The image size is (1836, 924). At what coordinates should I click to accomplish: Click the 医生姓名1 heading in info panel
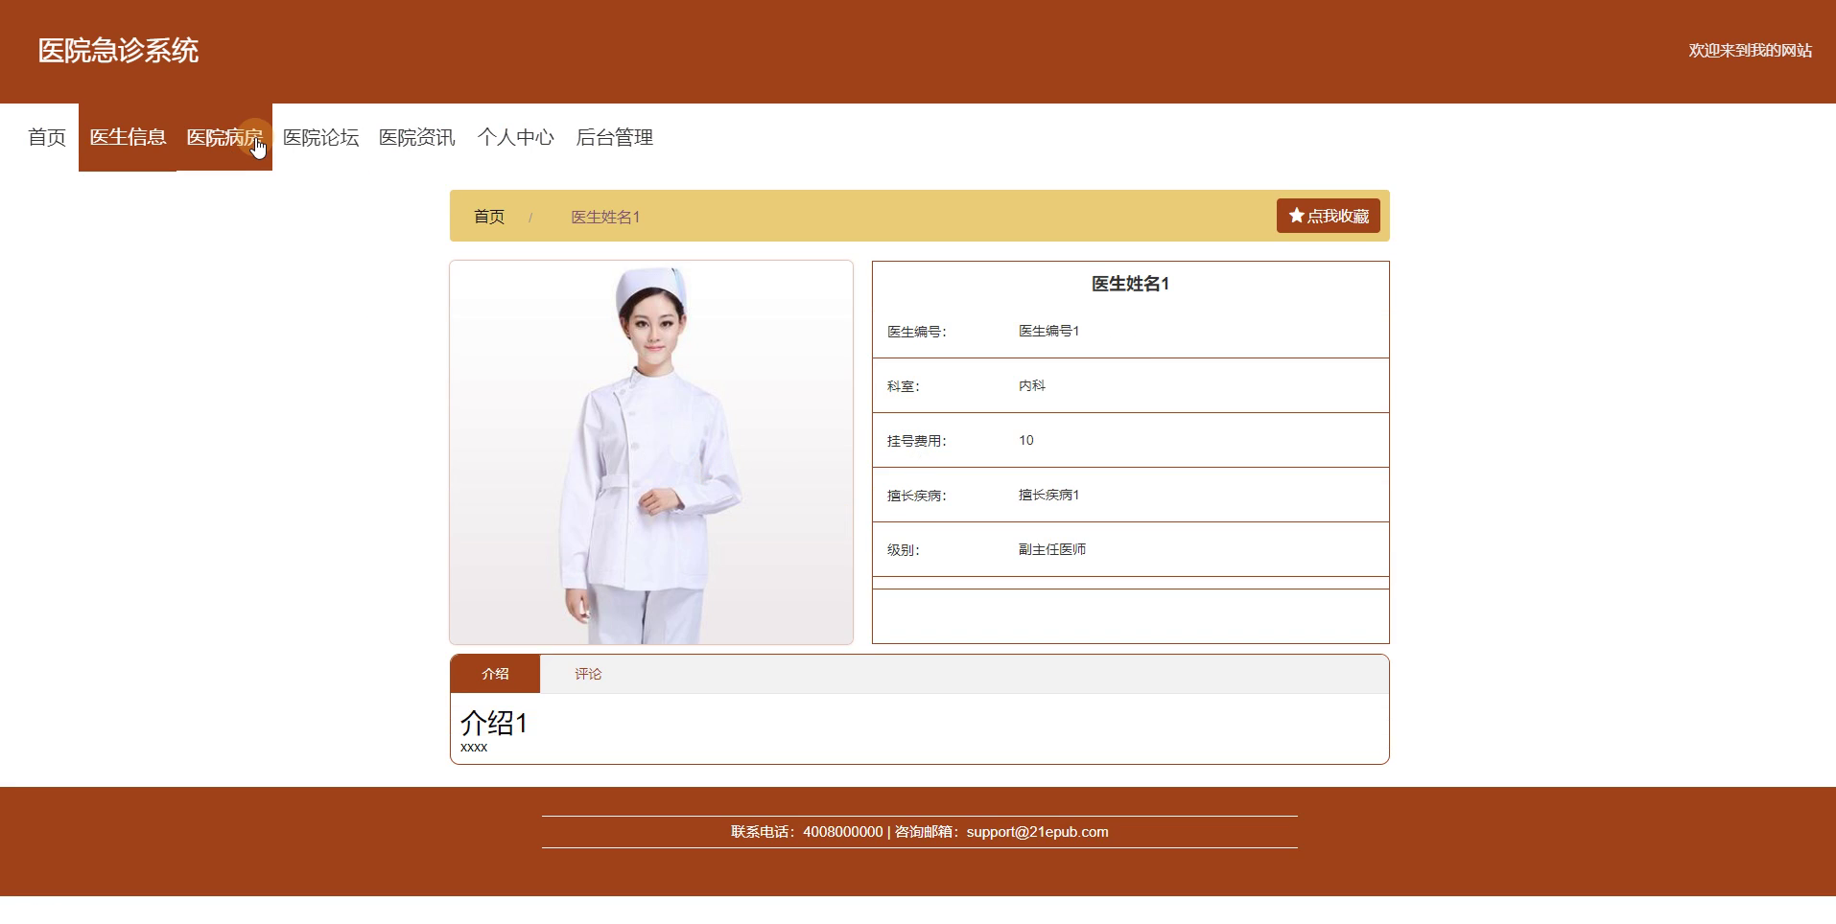[1130, 284]
